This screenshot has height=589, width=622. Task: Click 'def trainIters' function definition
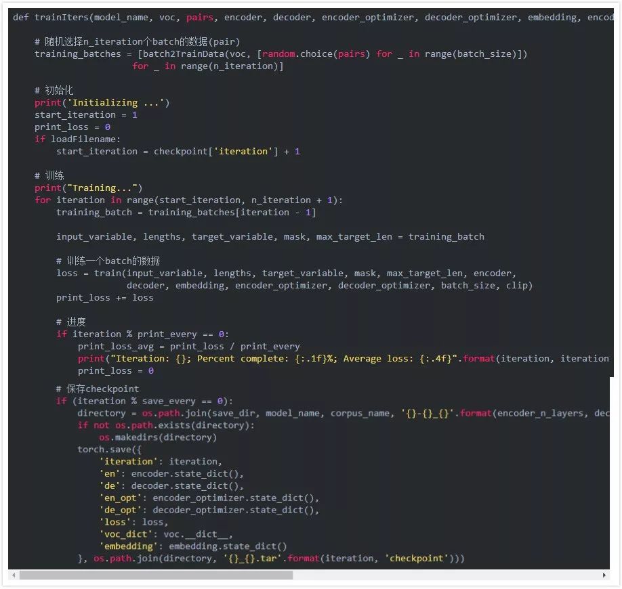[313, 18]
